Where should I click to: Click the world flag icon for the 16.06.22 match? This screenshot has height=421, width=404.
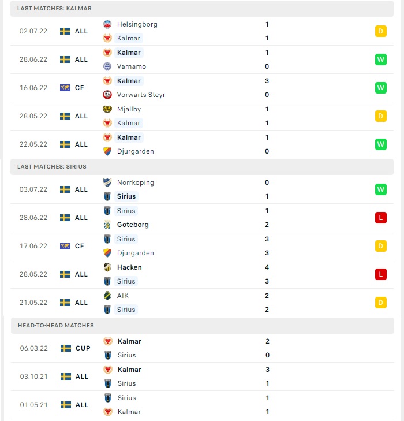point(65,88)
